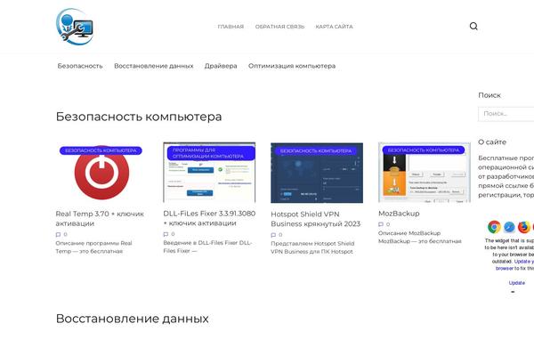Open Hotspot Shield VPN Business post title

tap(315, 219)
